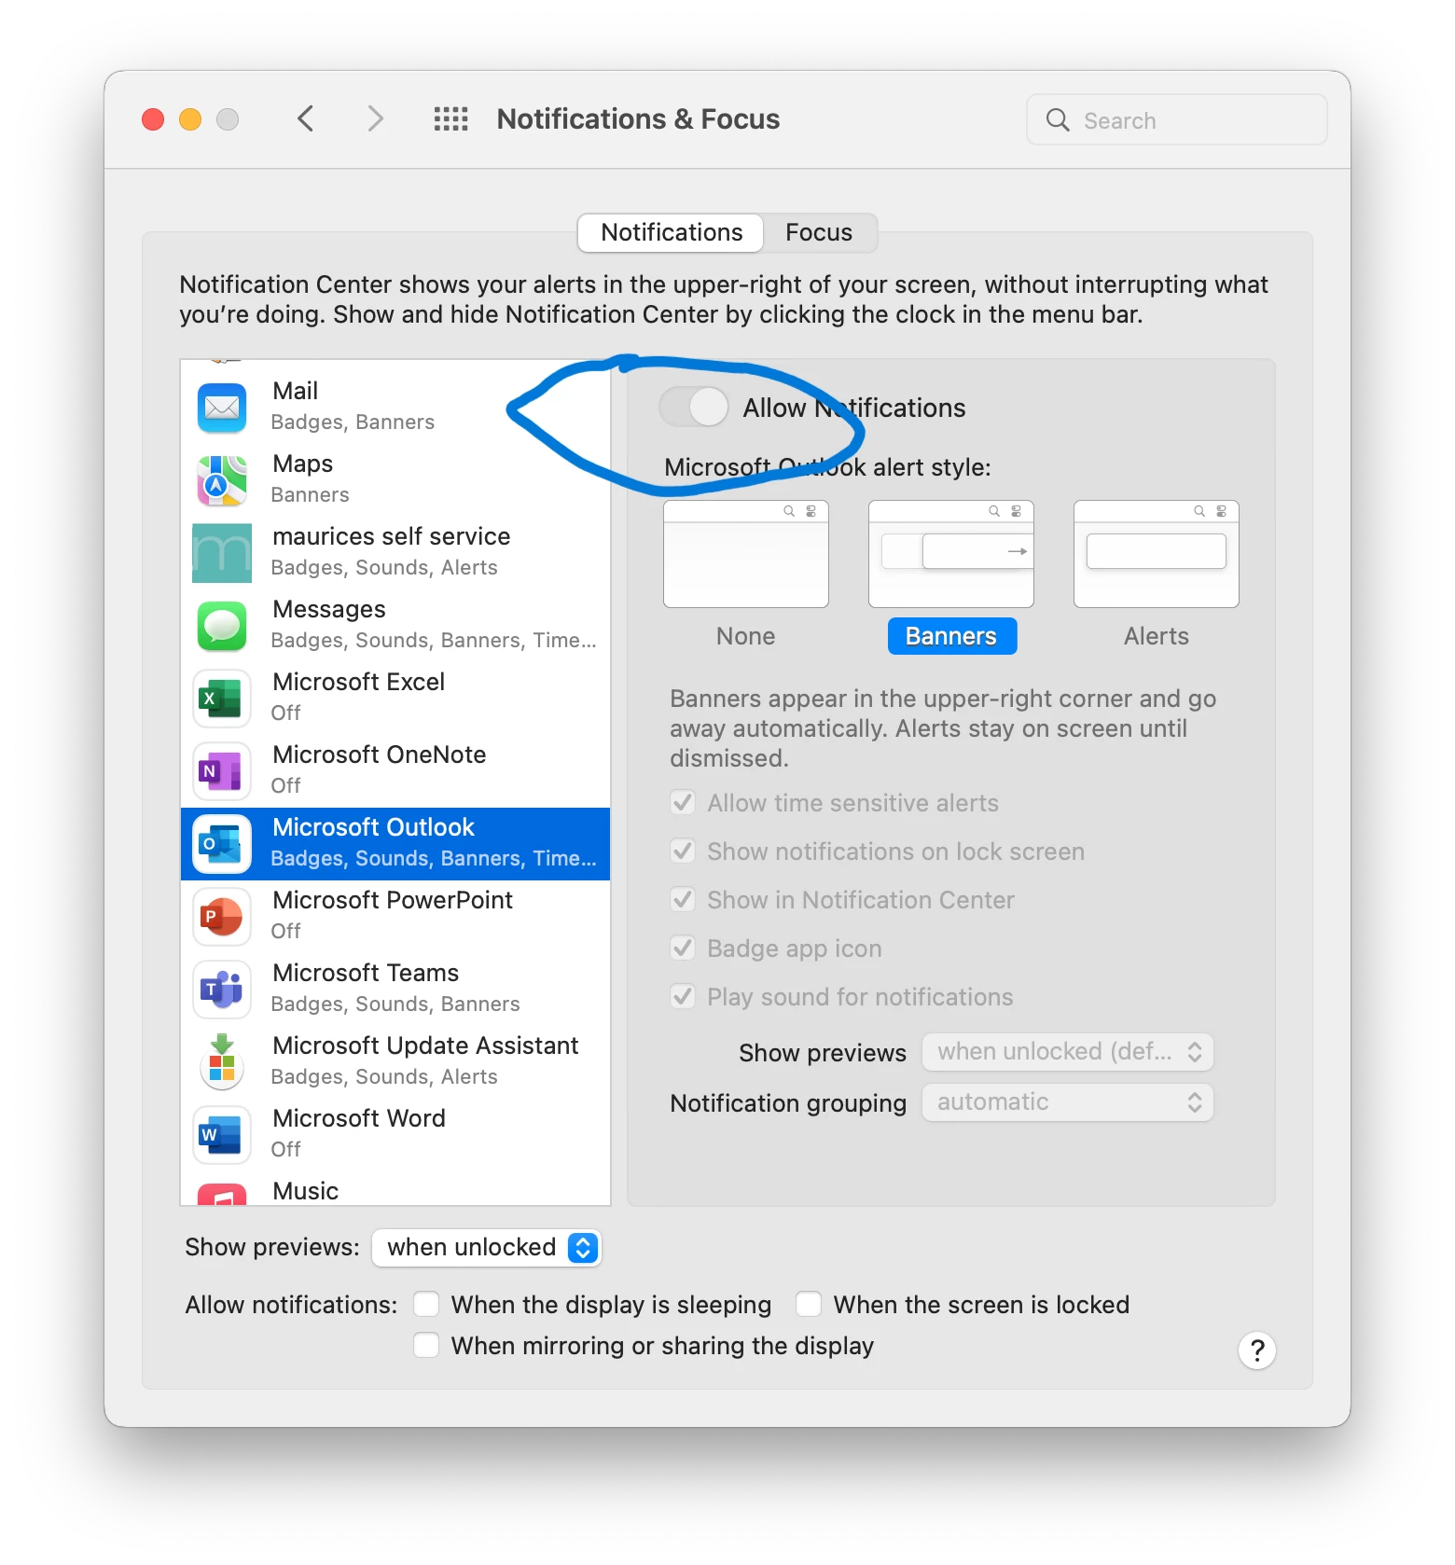The width and height of the screenshot is (1455, 1565).
Task: Click the None alert style thumbnail
Action: (745, 554)
